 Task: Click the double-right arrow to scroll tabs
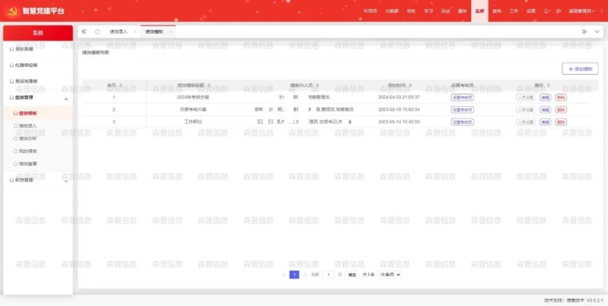tap(584, 32)
